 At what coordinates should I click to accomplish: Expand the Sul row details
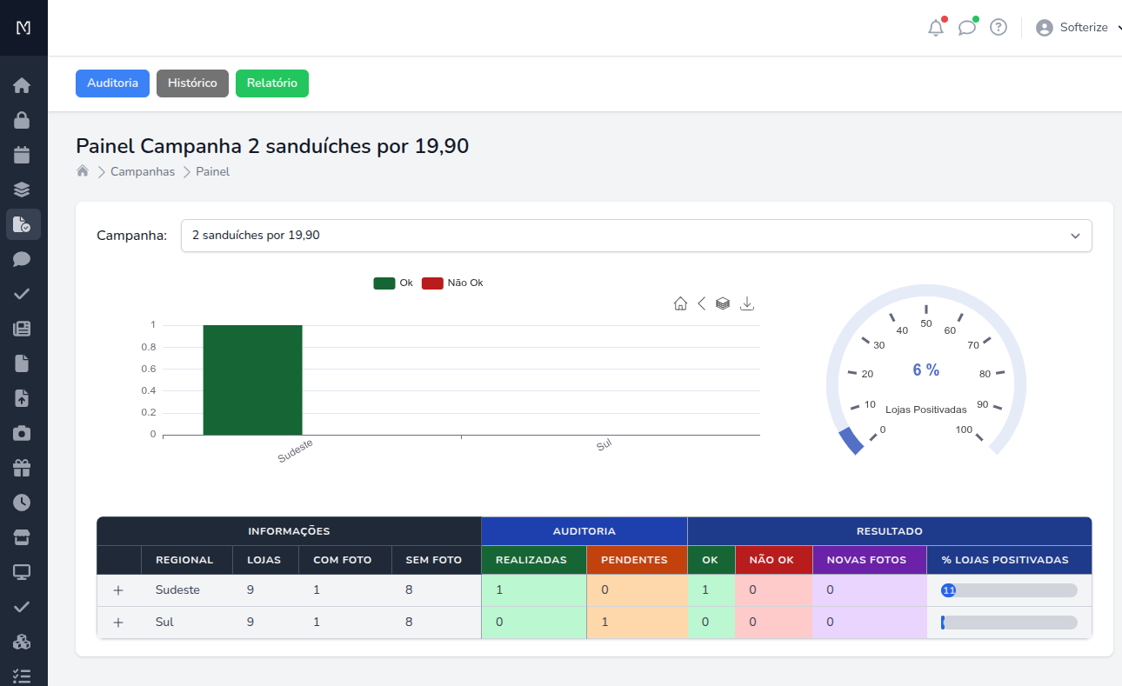coord(118,622)
